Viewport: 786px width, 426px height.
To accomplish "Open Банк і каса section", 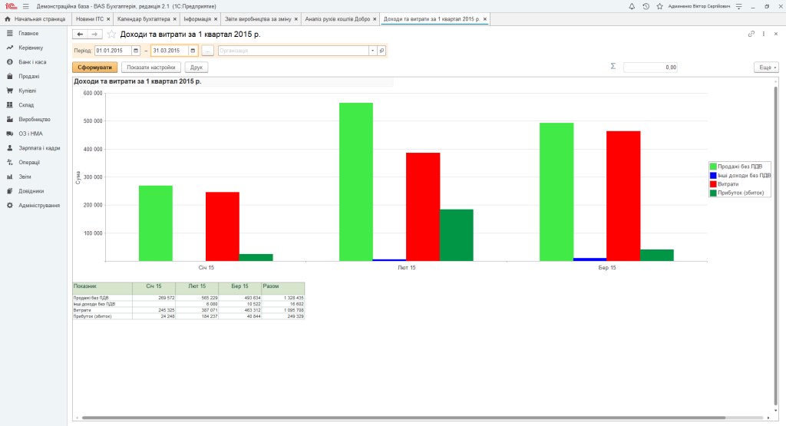I will pos(34,62).
